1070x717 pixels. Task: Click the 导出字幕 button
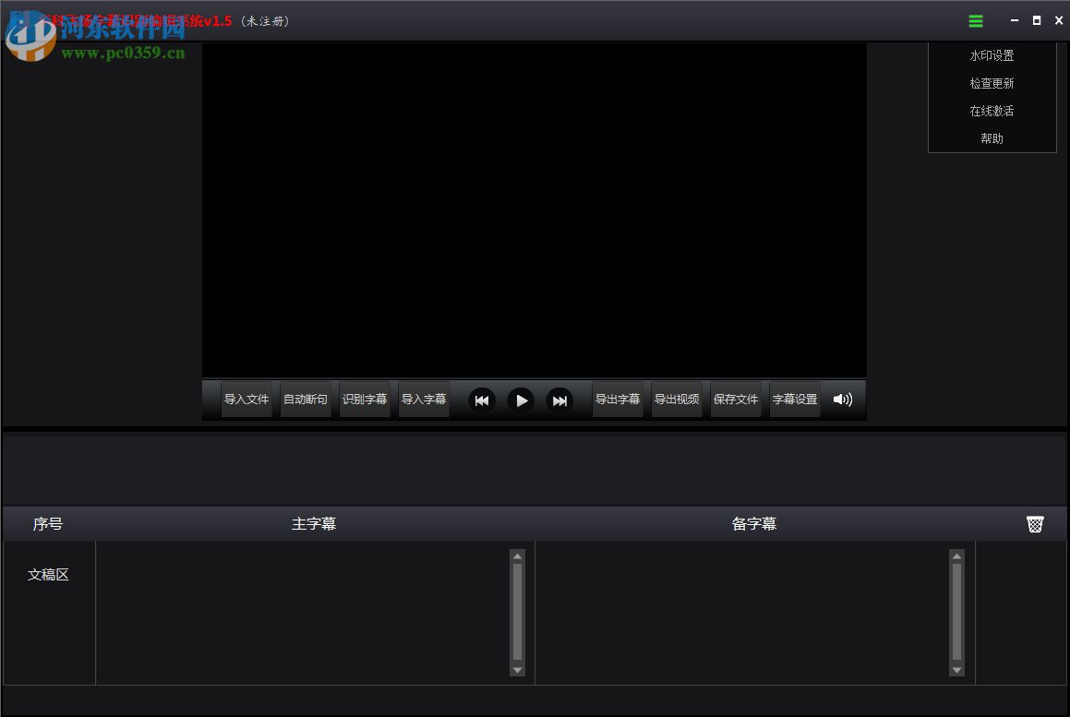[x=618, y=399]
